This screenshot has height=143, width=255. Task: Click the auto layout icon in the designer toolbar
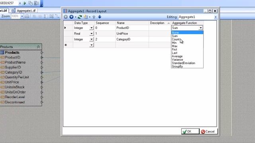tap(51, 16)
